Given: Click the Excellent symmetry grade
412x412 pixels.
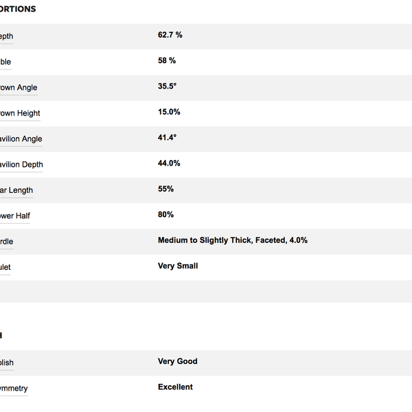Looking at the screenshot, I should pyautogui.click(x=175, y=387).
